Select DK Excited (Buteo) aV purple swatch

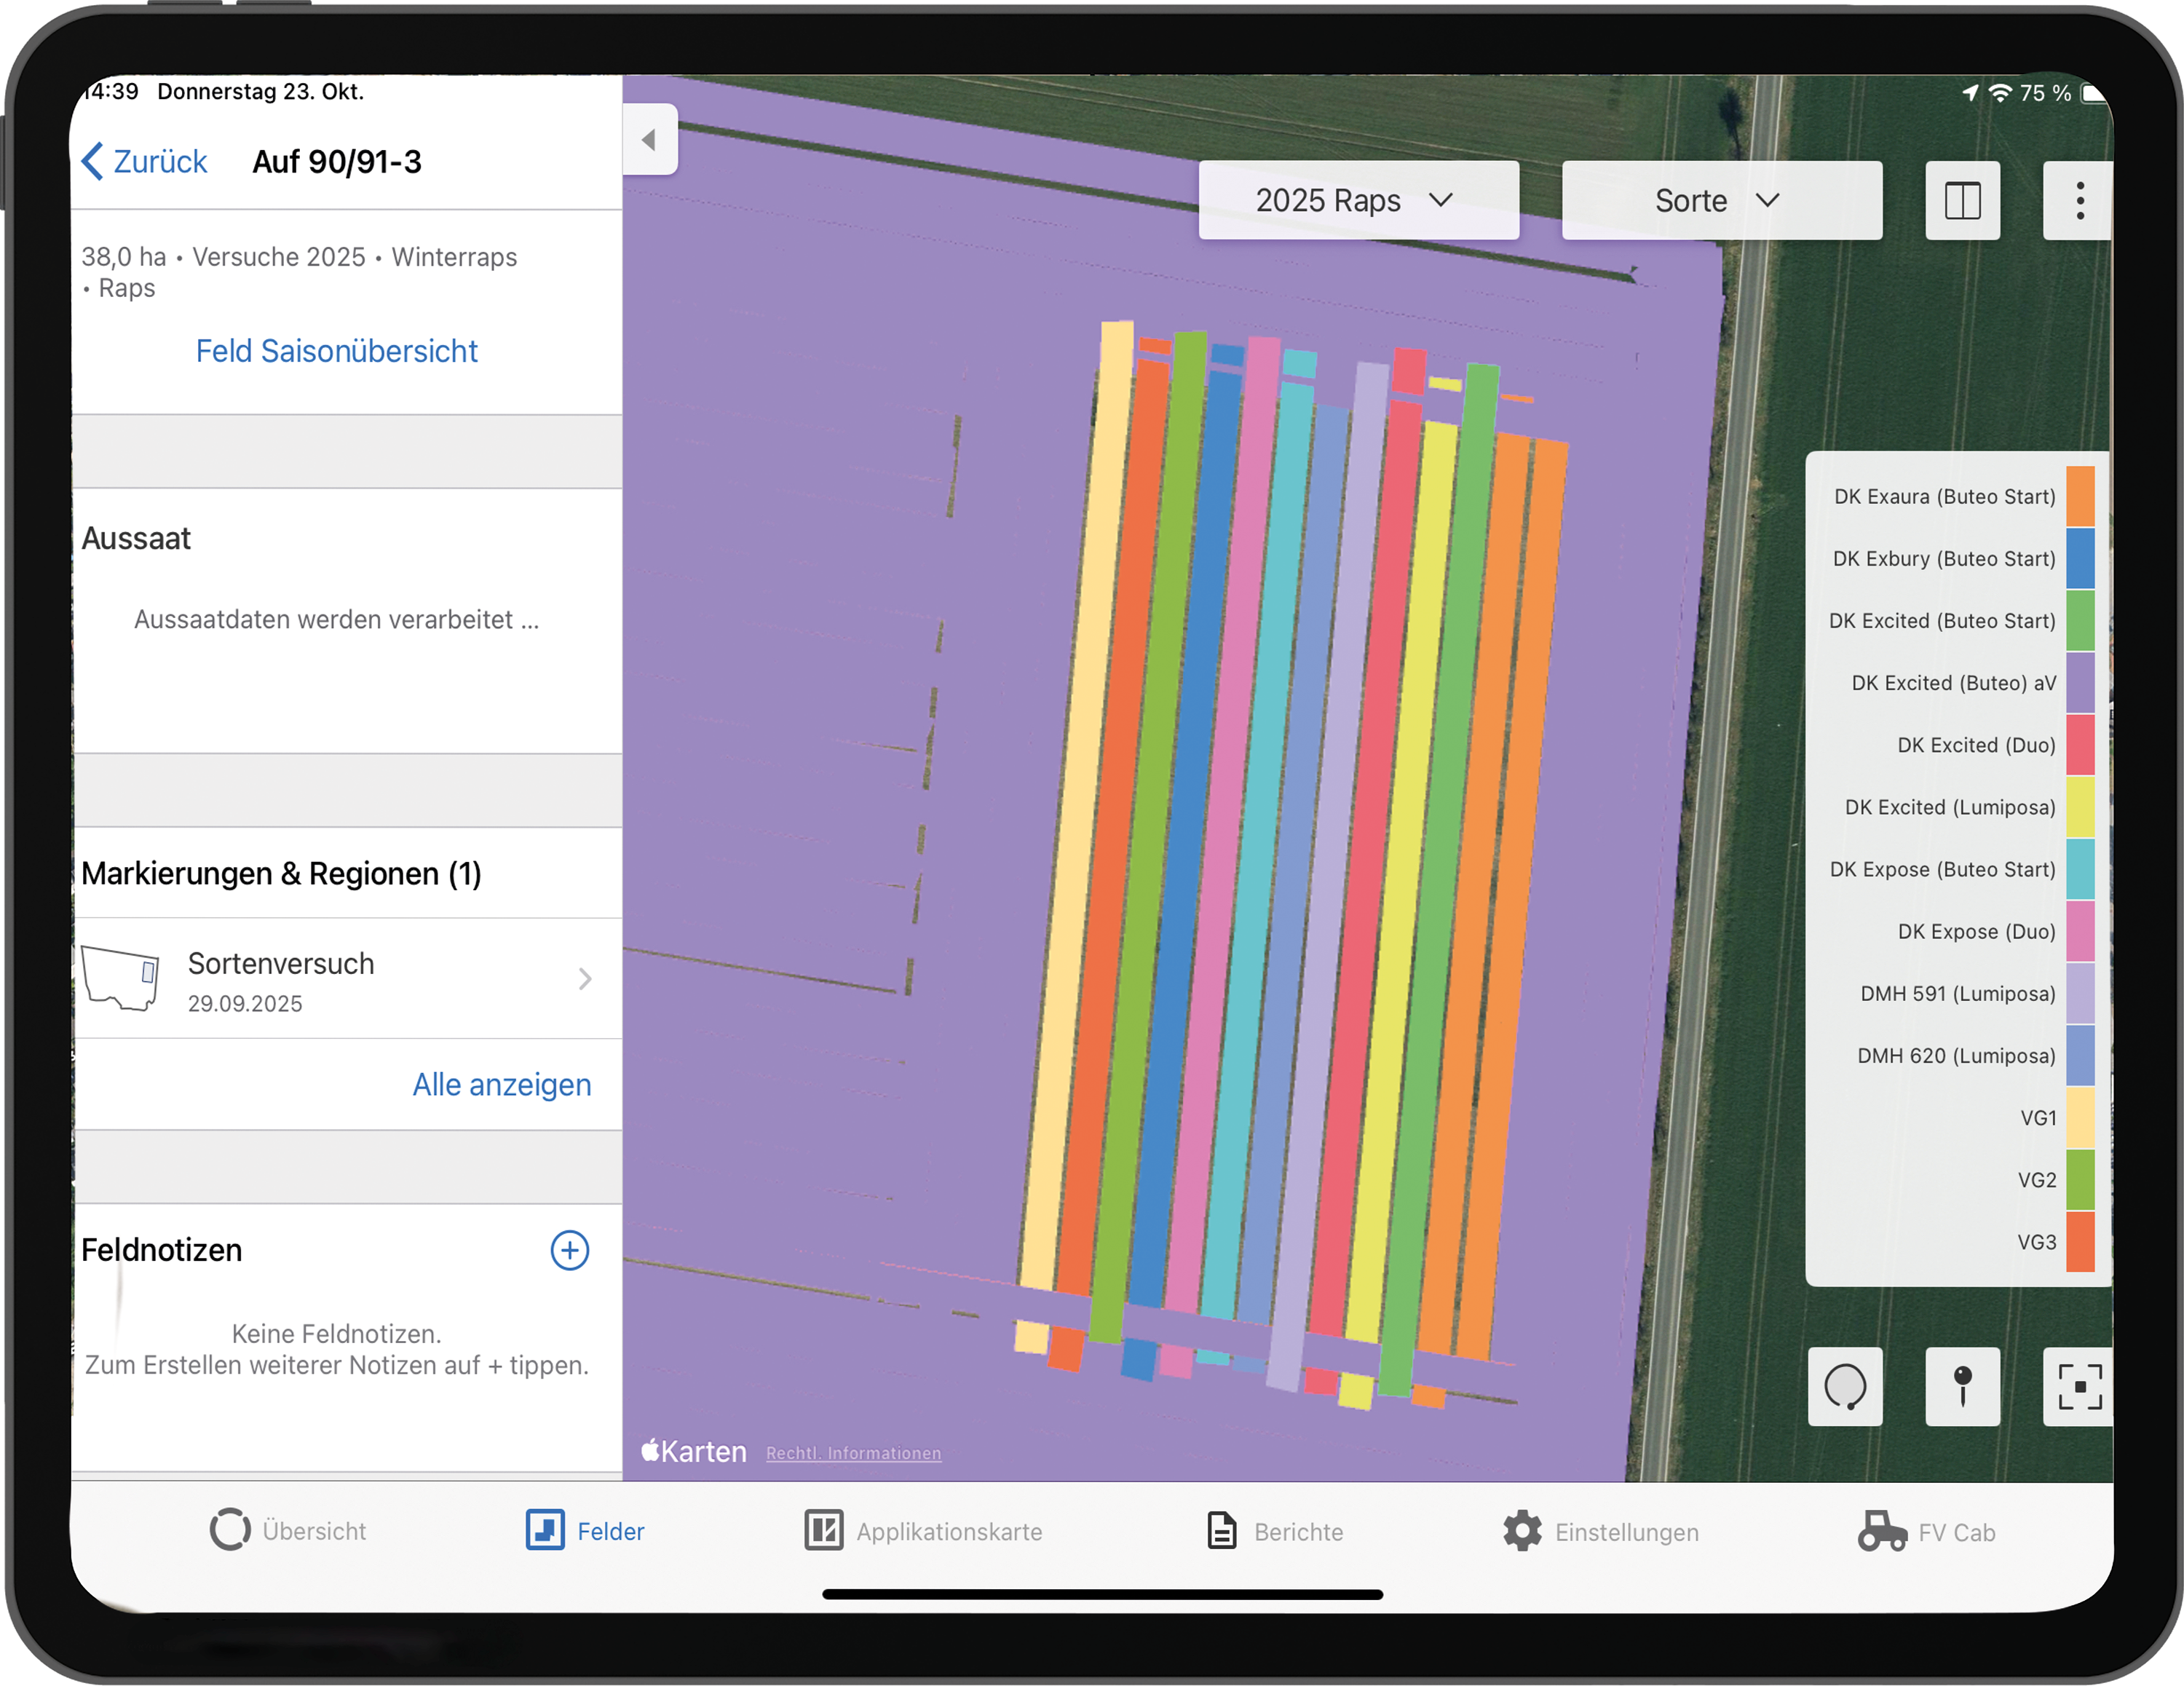[2080, 682]
